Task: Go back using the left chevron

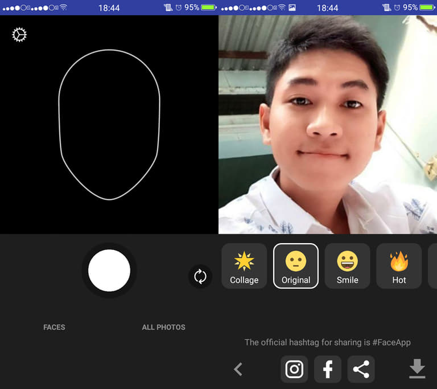Action: pos(238,369)
